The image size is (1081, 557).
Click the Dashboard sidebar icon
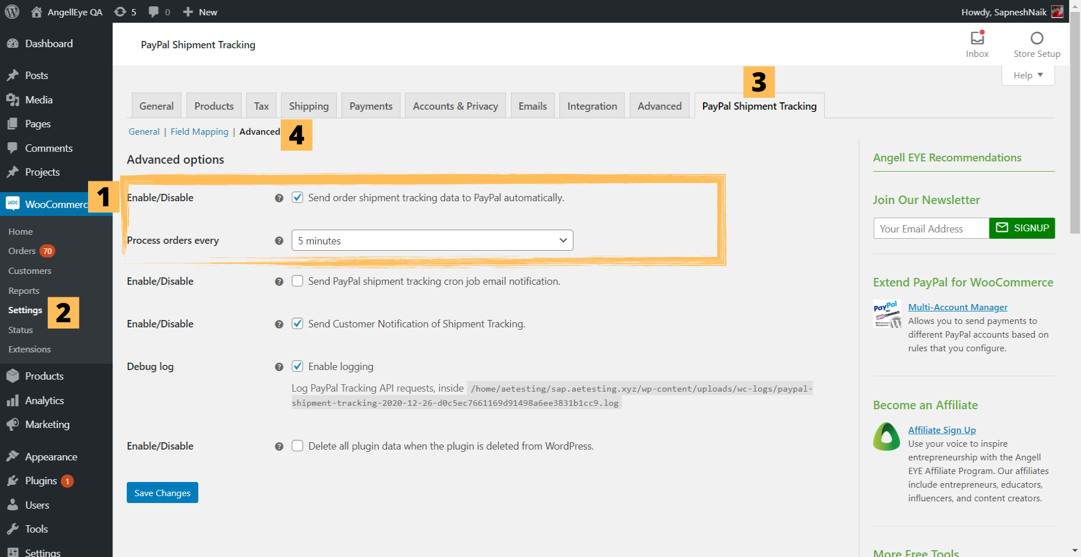(13, 44)
